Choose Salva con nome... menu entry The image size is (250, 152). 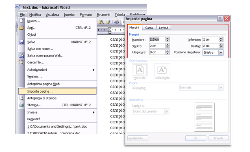(57, 49)
